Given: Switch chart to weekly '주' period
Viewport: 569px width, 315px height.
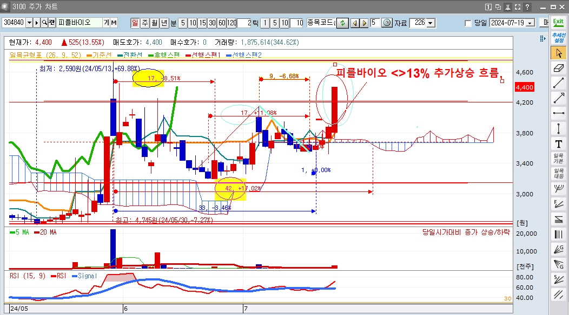Looking at the screenshot, I should click(144, 23).
